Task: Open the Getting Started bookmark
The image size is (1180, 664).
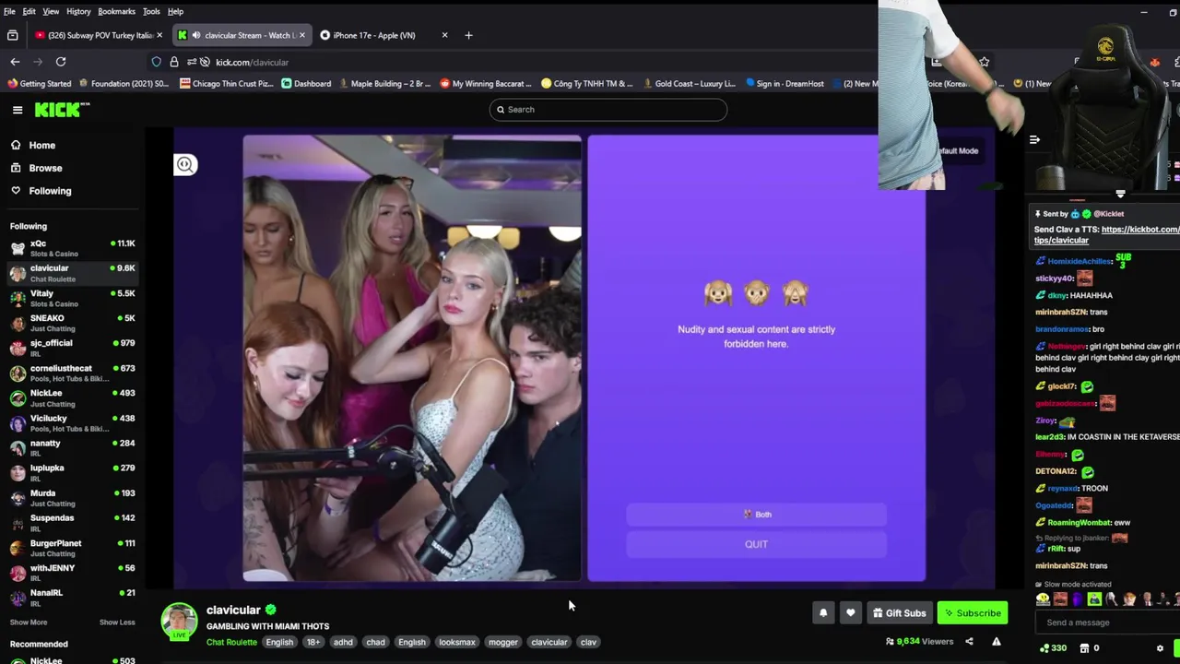Action: (x=39, y=84)
